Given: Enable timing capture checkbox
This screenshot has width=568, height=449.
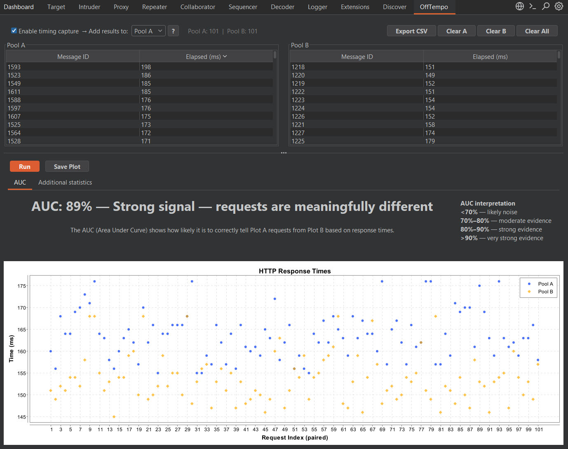Looking at the screenshot, I should point(14,30).
